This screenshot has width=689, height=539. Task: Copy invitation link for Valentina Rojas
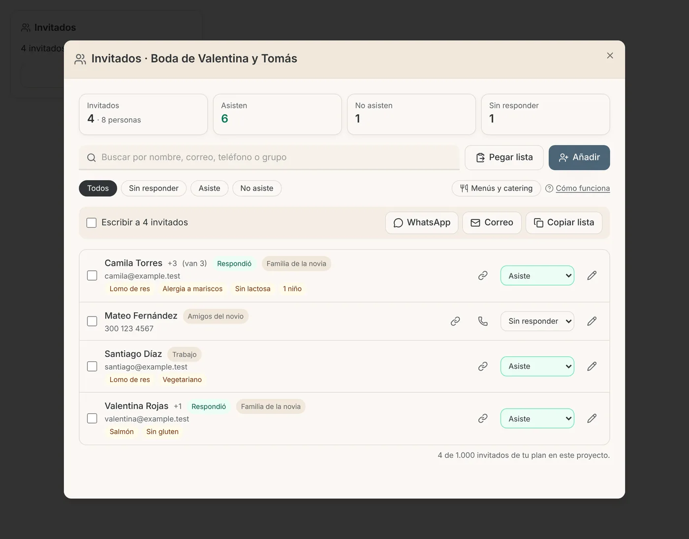[483, 418]
